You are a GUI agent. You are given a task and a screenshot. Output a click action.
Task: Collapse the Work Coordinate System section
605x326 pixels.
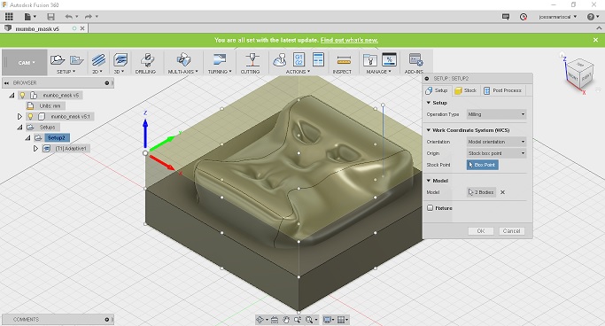click(x=429, y=130)
